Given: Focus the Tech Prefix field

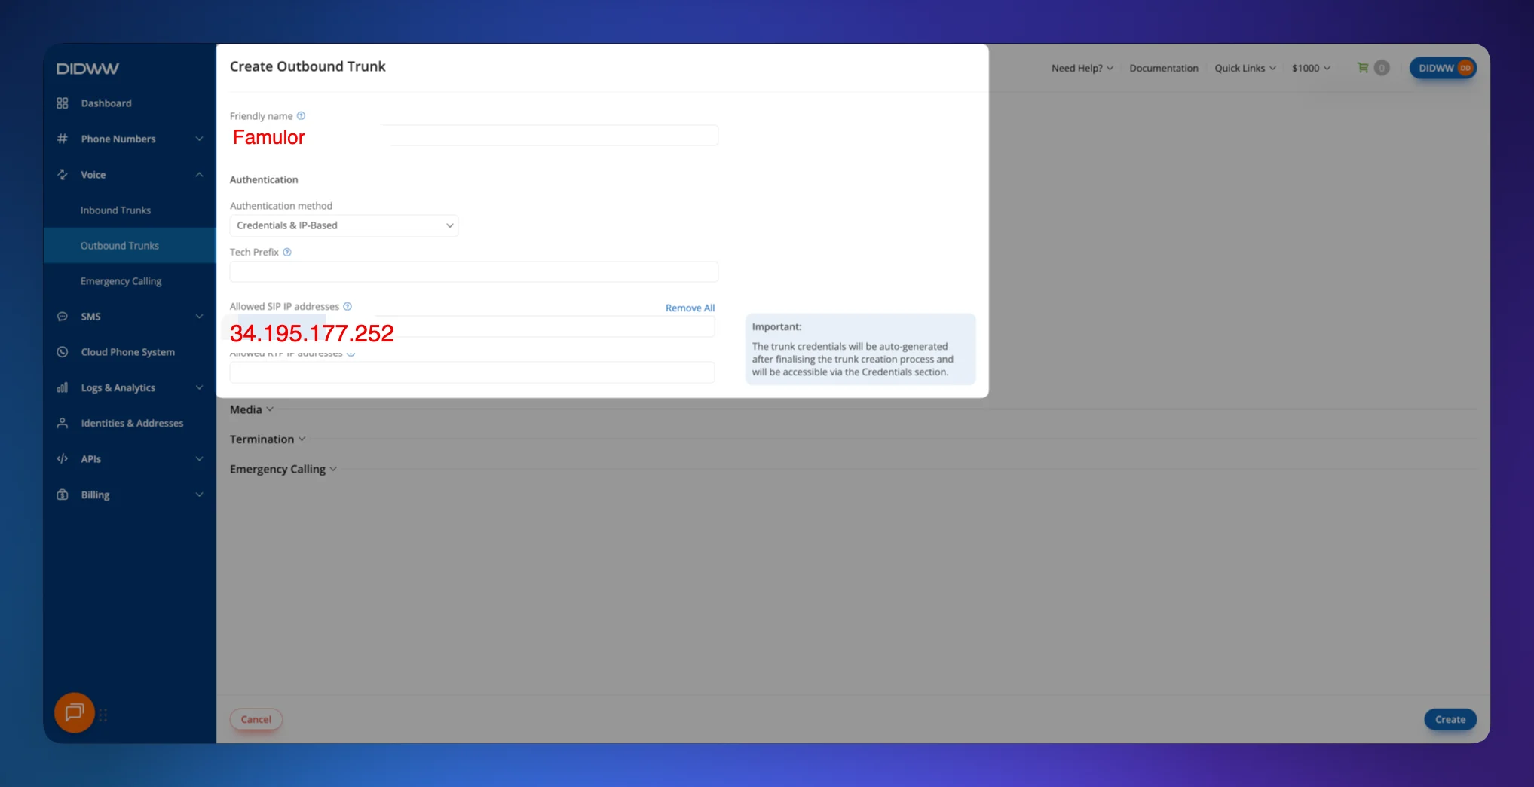Looking at the screenshot, I should [x=474, y=271].
